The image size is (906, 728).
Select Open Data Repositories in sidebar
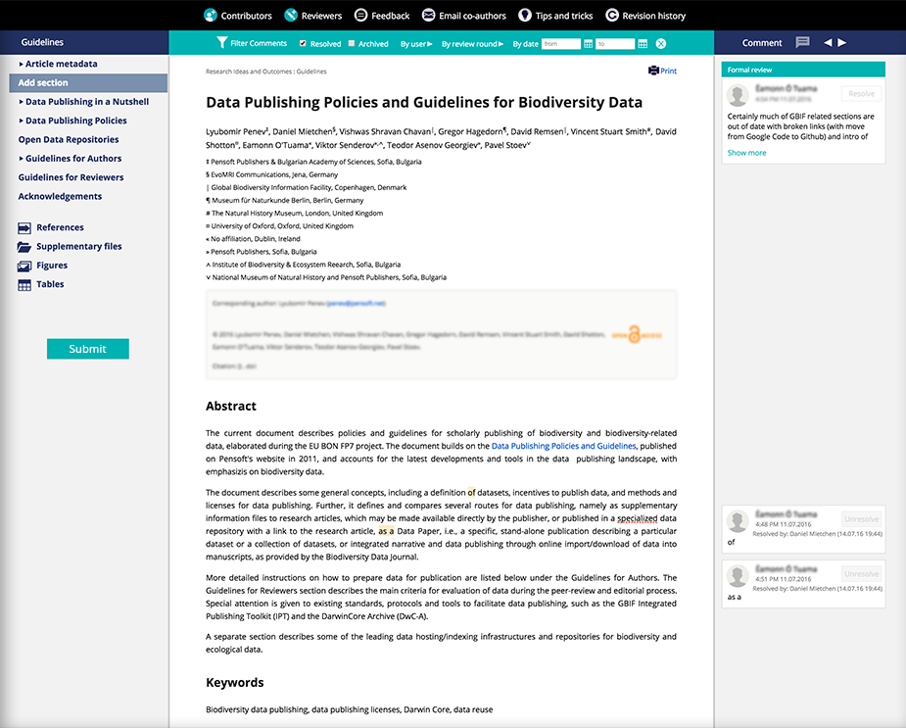(69, 139)
